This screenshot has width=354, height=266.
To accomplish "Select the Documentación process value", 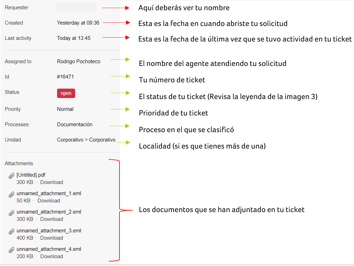I will coord(75,124).
